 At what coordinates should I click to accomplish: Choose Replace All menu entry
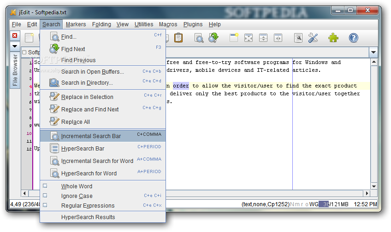103,122
